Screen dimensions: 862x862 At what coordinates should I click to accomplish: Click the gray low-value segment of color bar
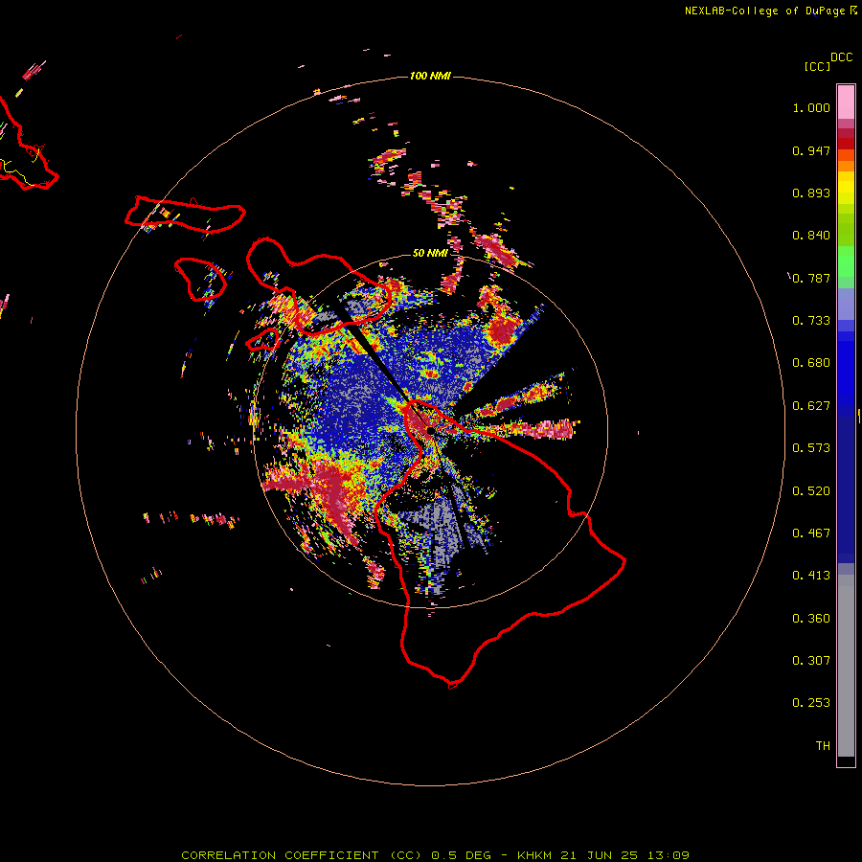[x=846, y=666]
